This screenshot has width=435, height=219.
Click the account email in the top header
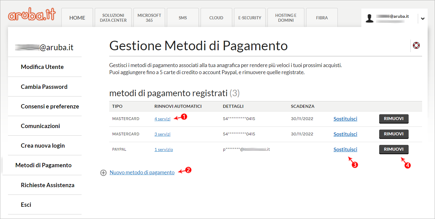click(x=392, y=17)
